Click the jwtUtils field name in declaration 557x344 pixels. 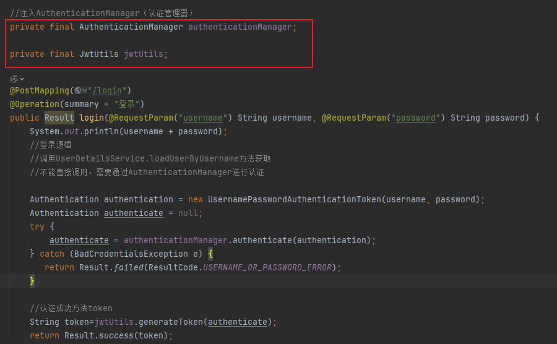tap(144, 54)
